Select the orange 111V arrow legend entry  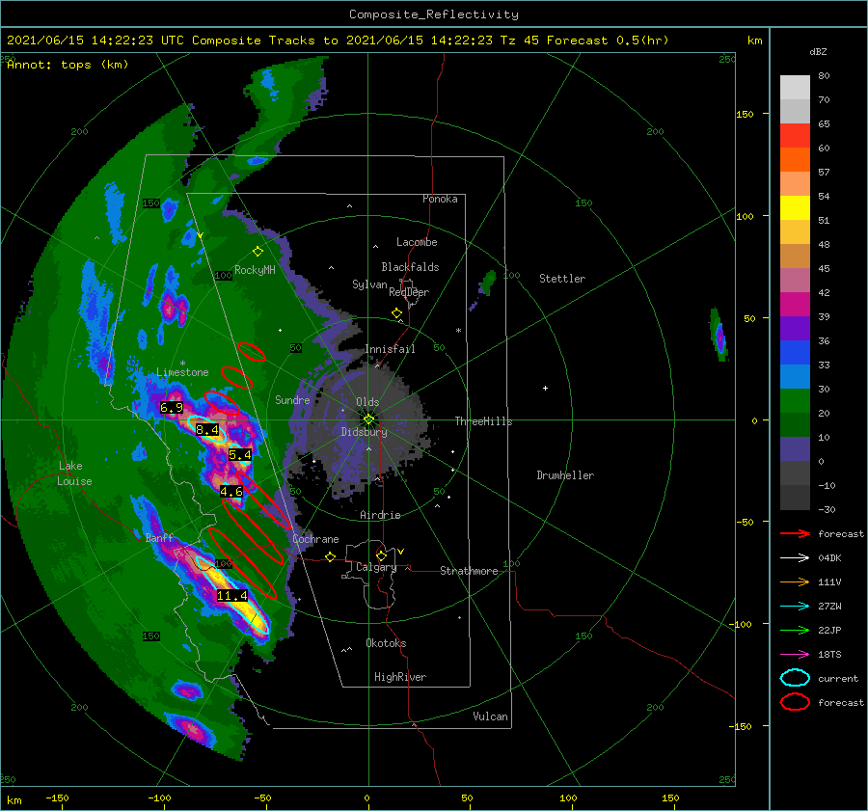click(795, 581)
